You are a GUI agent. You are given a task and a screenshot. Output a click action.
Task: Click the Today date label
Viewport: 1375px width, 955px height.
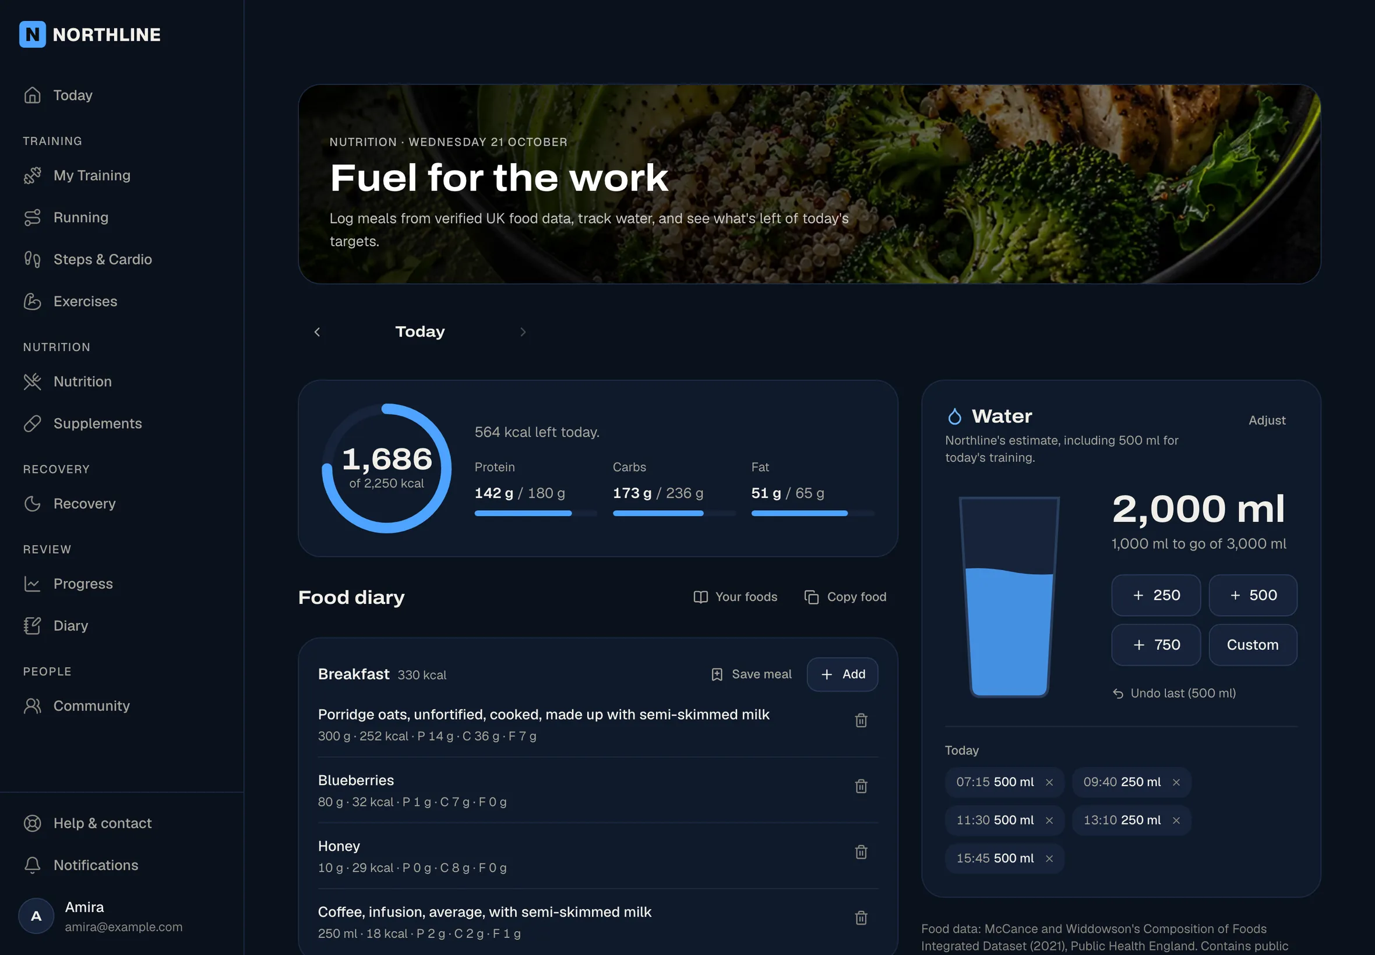pyautogui.click(x=419, y=331)
